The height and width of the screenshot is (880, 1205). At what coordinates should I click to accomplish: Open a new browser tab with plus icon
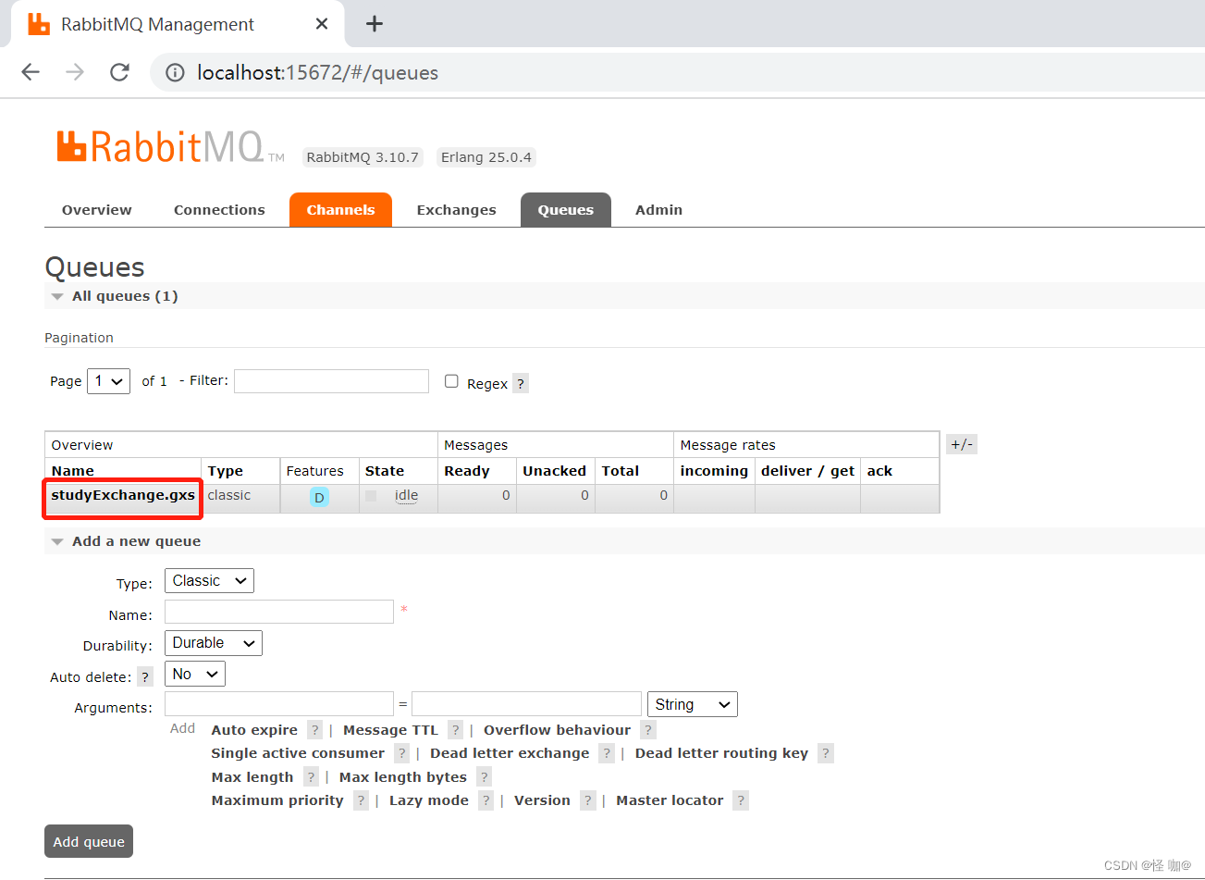pos(374,24)
